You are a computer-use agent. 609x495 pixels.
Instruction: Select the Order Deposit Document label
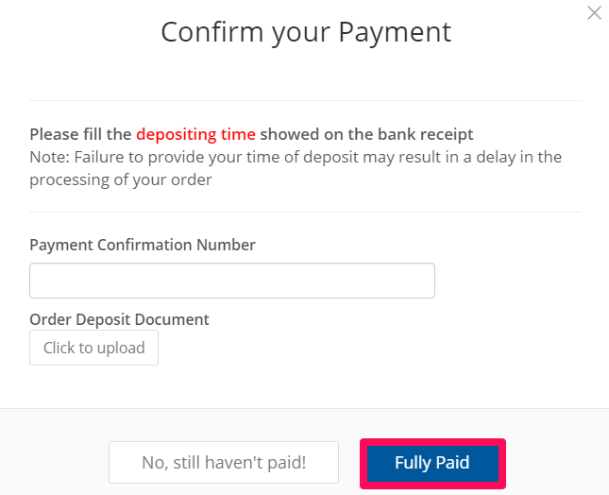tap(119, 319)
